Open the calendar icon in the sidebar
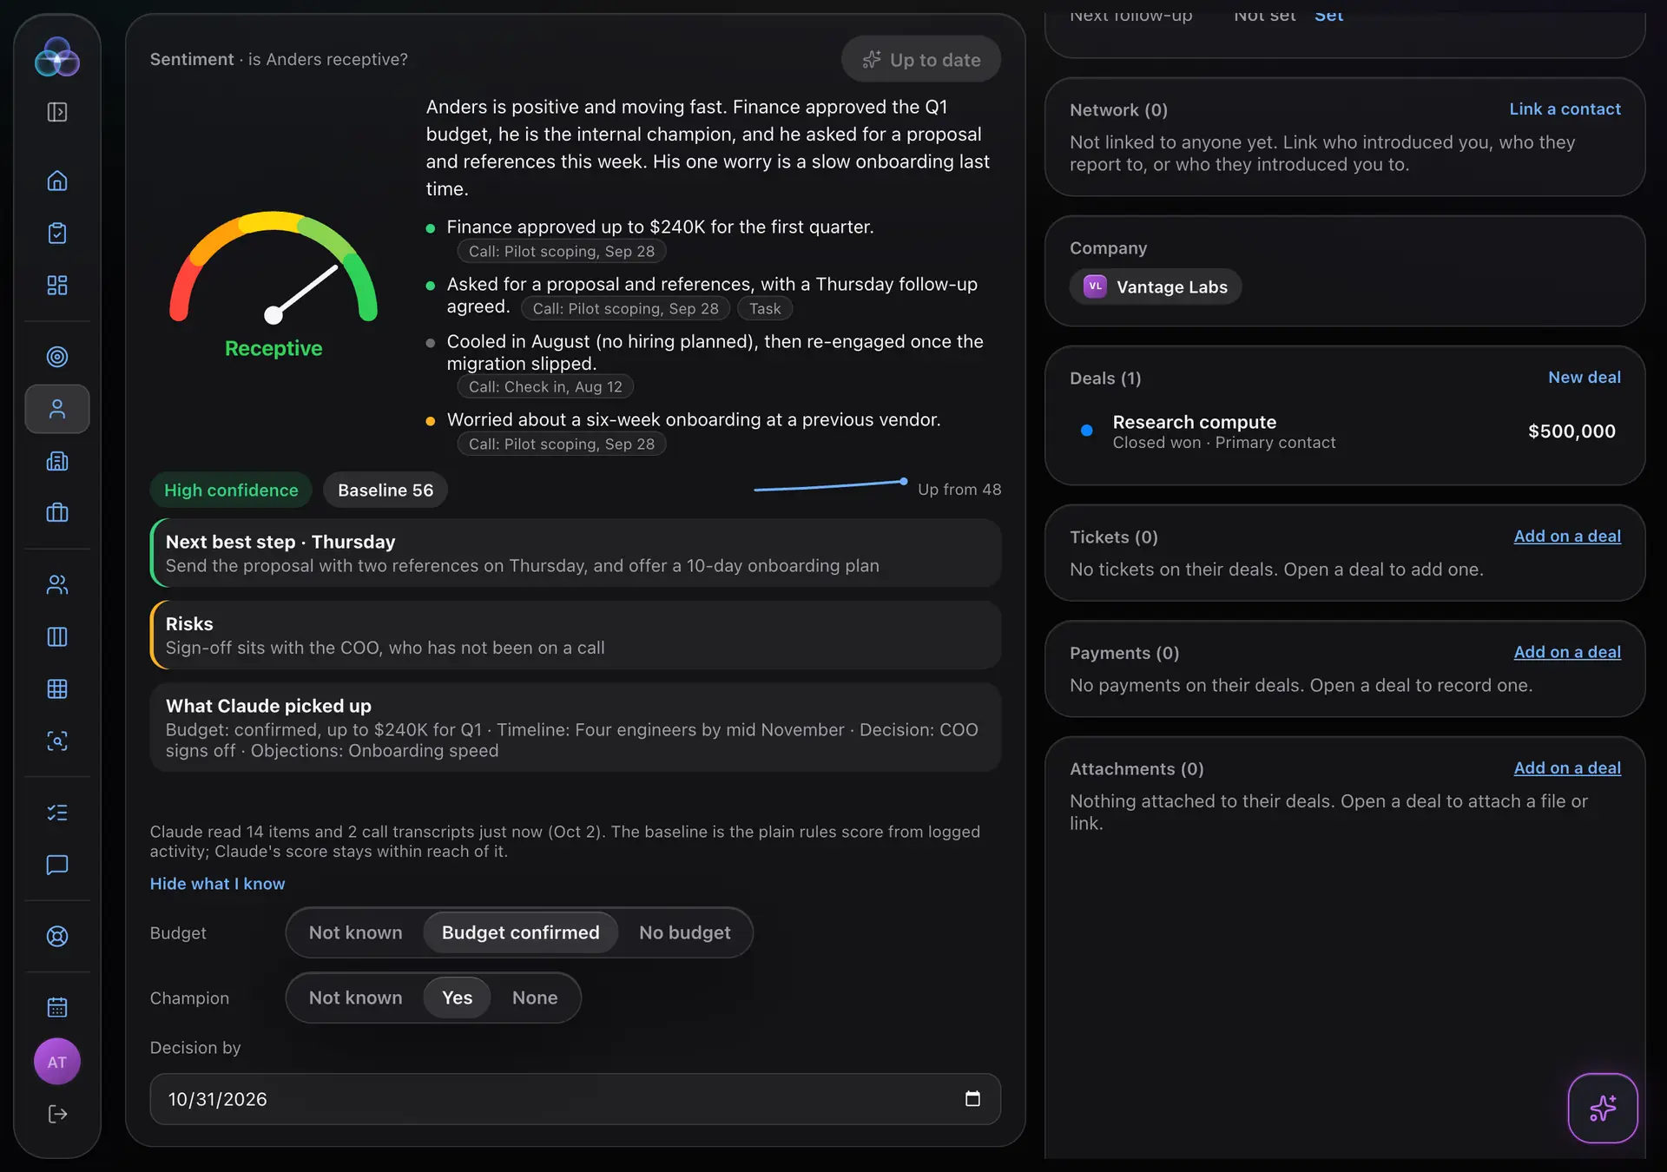 pos(57,1007)
